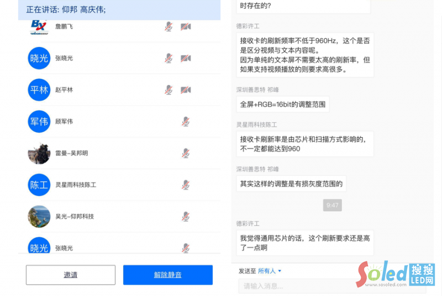
Task: Click the camera-off icon for 赵平林
Action: [x=186, y=90]
